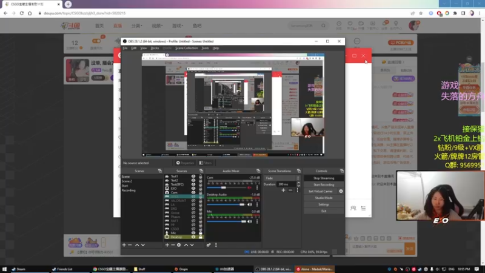Open OBS Settings button
Screen dimensions: 485x273
tap(324, 204)
